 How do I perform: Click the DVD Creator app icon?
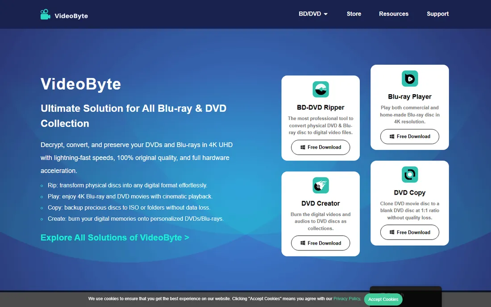(320, 185)
